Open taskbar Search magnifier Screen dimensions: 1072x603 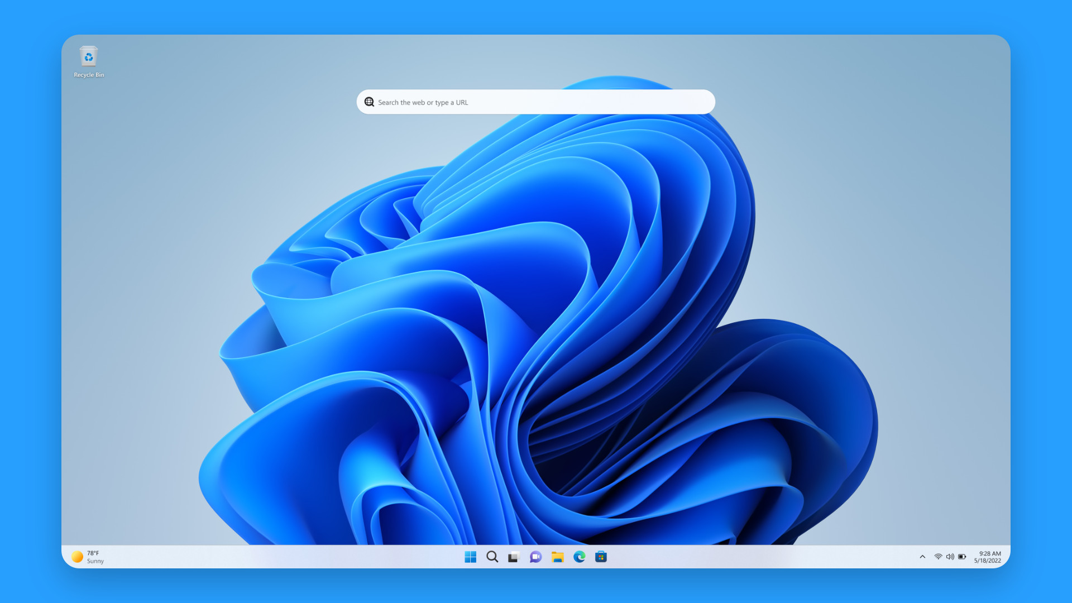(x=492, y=557)
